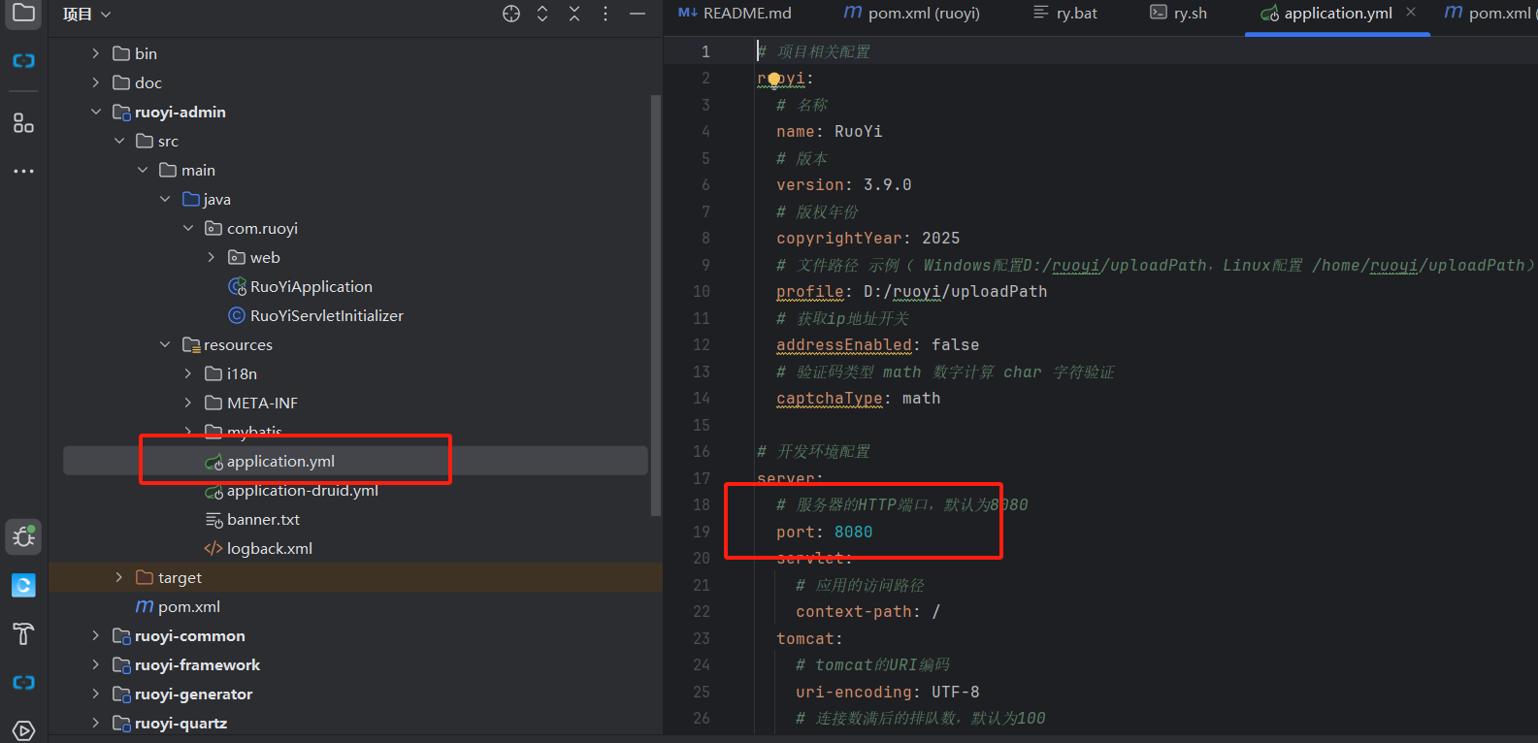
Task: Switch to the pom.xml (ruoyi) tab
Action: coord(911,14)
